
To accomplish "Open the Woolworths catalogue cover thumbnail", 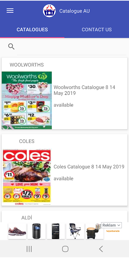I will (27, 100).
